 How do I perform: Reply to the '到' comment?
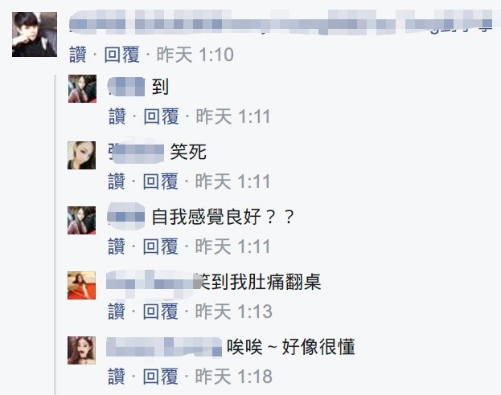(162, 116)
